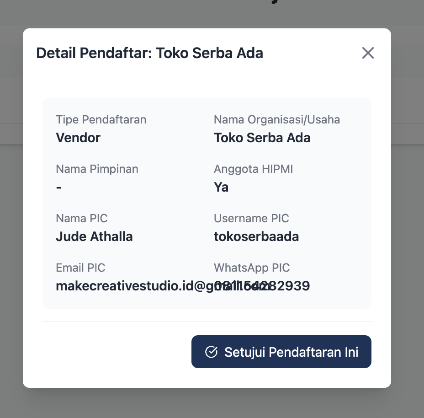424x418 pixels.
Task: Click the Username PIC label
Action: (251, 219)
